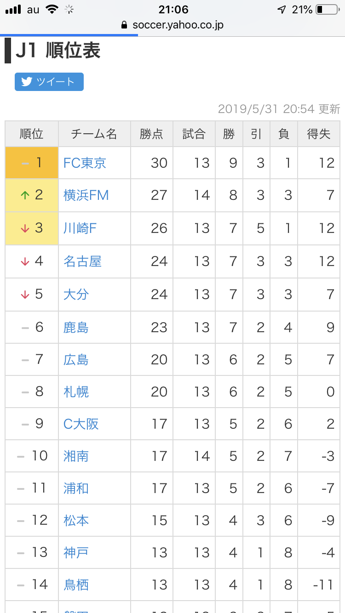345x613 pixels.
Task: Open the FC東京 team link
Action: [x=85, y=163]
